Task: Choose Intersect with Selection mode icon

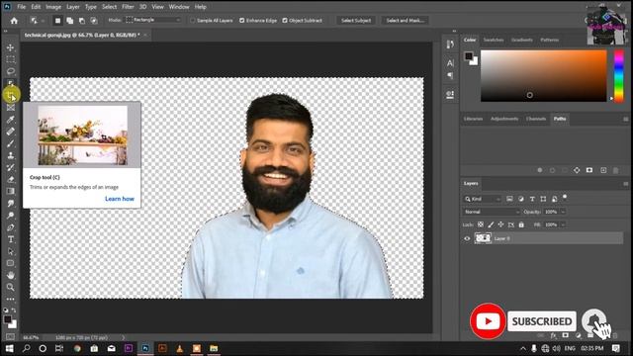Action: (94, 21)
